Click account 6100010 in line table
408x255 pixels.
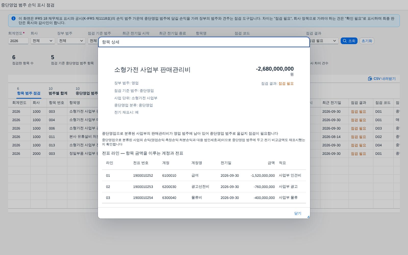point(169,175)
